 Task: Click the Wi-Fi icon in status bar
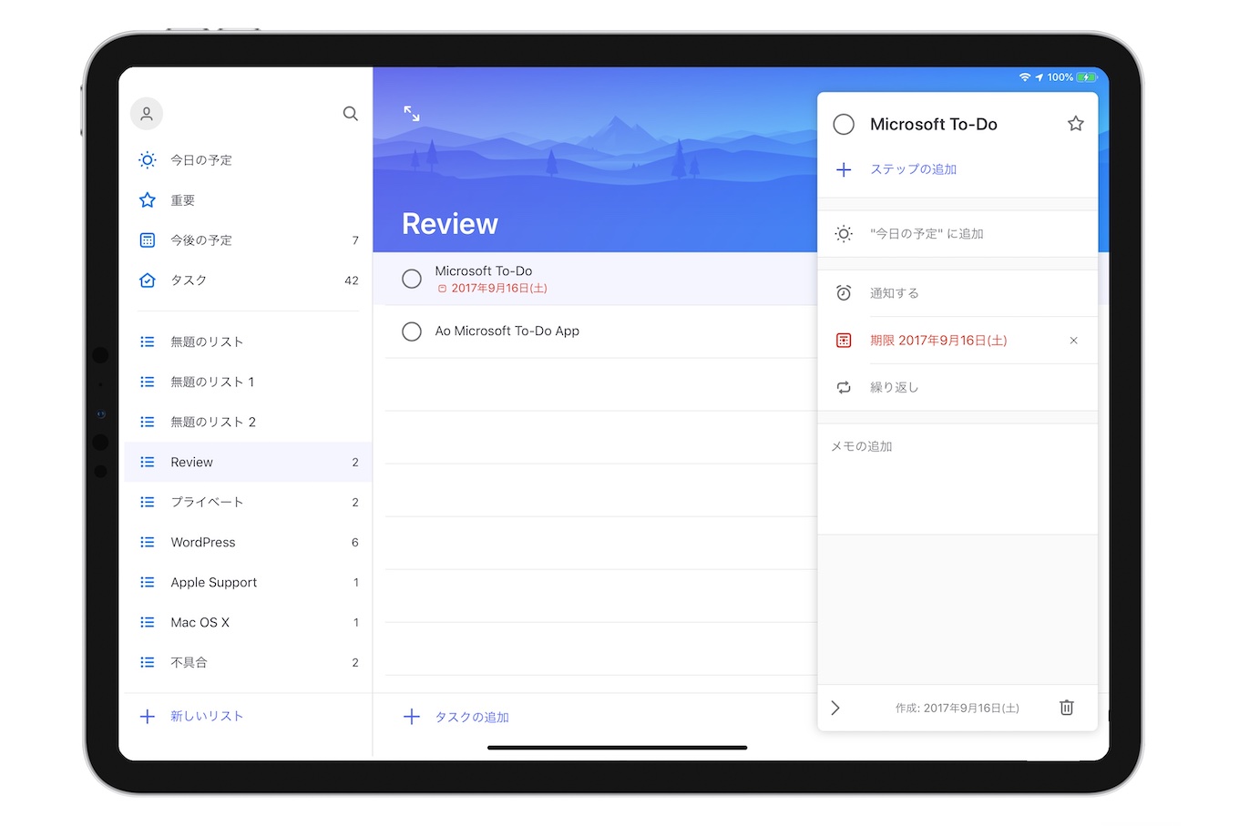click(1025, 77)
